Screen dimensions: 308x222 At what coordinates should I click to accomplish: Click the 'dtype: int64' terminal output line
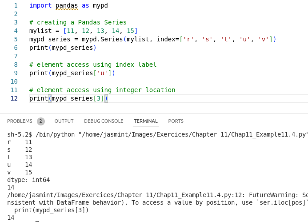pyautogui.click(x=28, y=180)
